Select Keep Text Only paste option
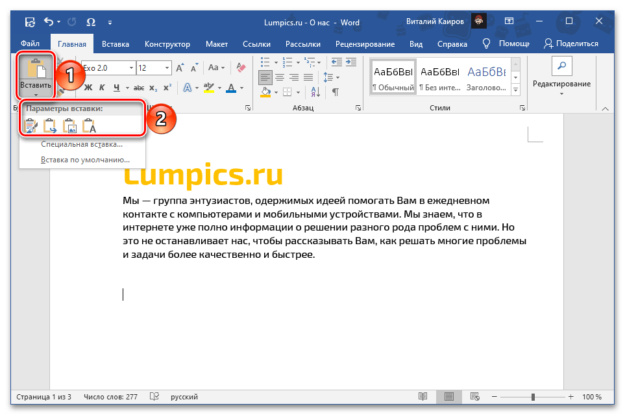 pyautogui.click(x=89, y=125)
